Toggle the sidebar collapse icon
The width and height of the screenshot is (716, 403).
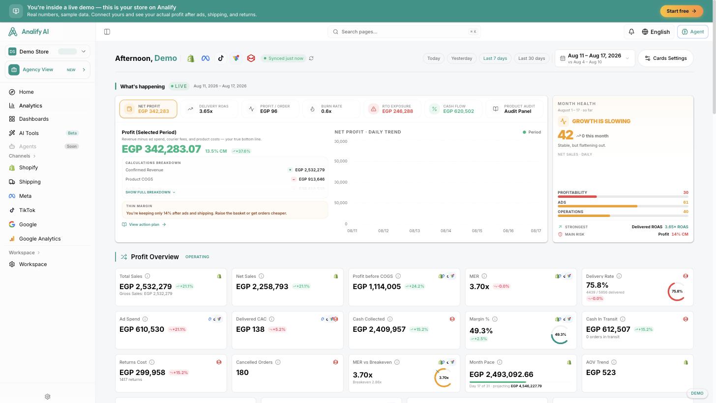pyautogui.click(x=107, y=32)
